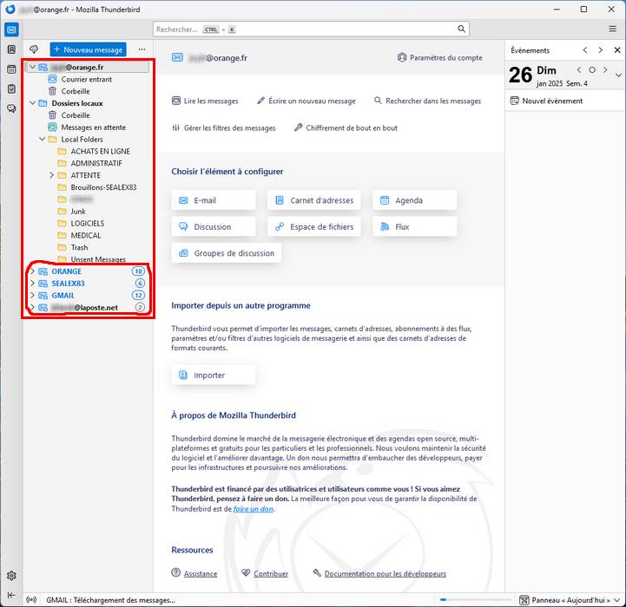The height and width of the screenshot is (607, 626).
Task: Configure Discussion account
Action: 214,226
